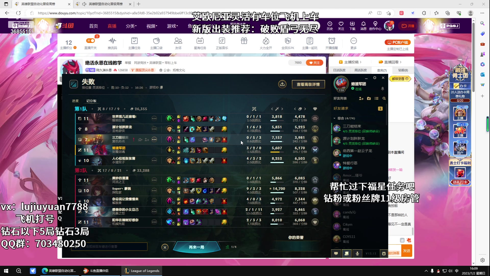Toggle League notification bell mute
The width and height of the screenshot is (490, 276).
[x=383, y=89]
